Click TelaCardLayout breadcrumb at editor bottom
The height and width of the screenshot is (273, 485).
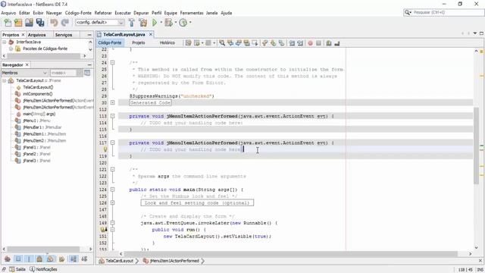click(120, 261)
